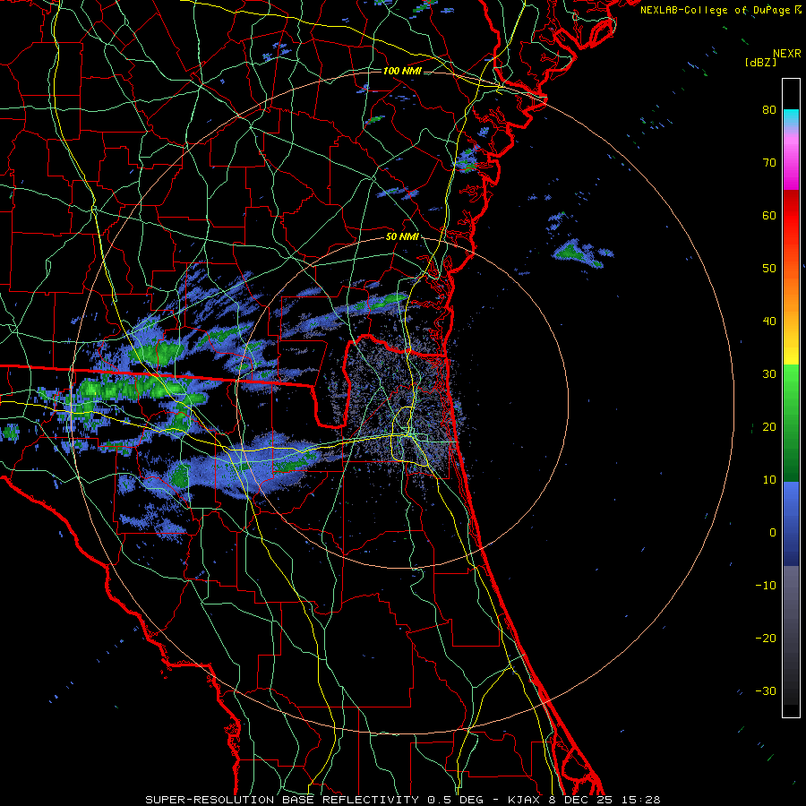Screen dimensions: 806x806
Task: Click the cyan top of the color bar
Action: tap(791, 117)
